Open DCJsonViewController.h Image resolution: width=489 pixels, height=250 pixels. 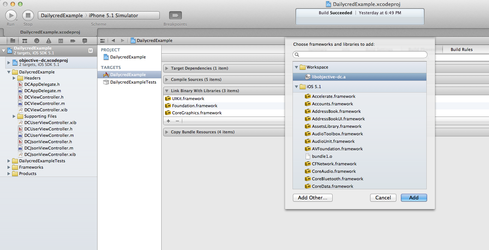click(48, 142)
